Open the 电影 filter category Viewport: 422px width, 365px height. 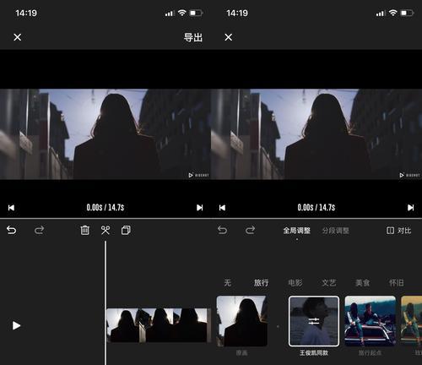coord(295,282)
